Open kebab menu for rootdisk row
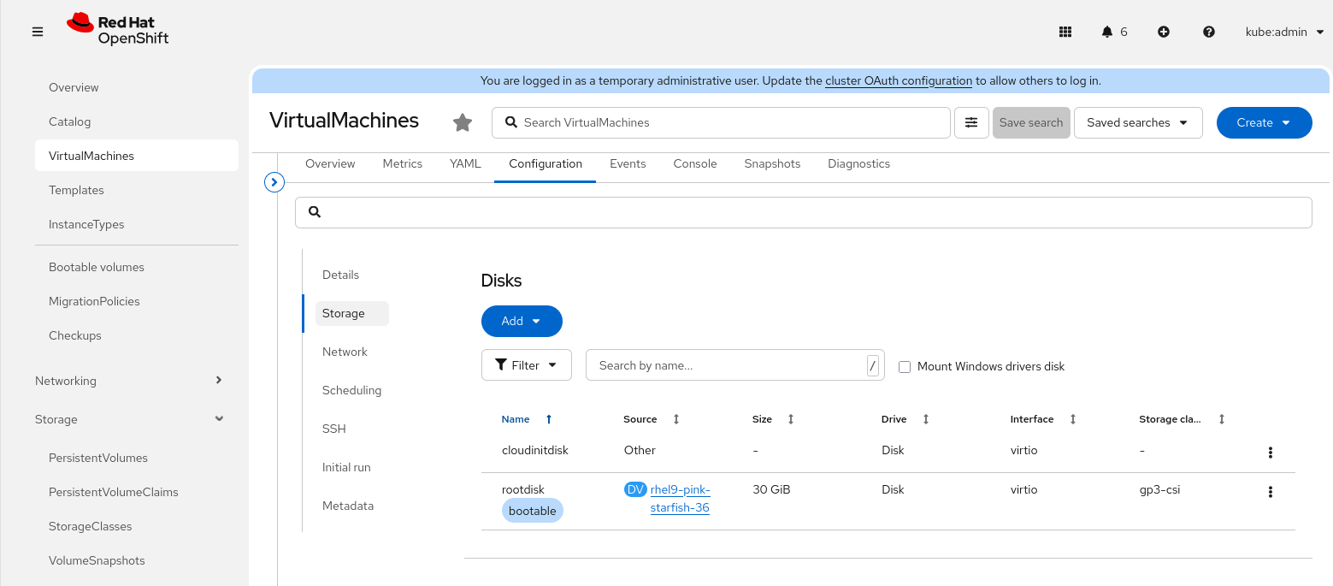1333x586 pixels. click(1271, 492)
